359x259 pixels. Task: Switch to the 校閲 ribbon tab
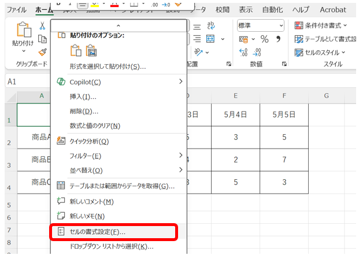[x=223, y=10]
